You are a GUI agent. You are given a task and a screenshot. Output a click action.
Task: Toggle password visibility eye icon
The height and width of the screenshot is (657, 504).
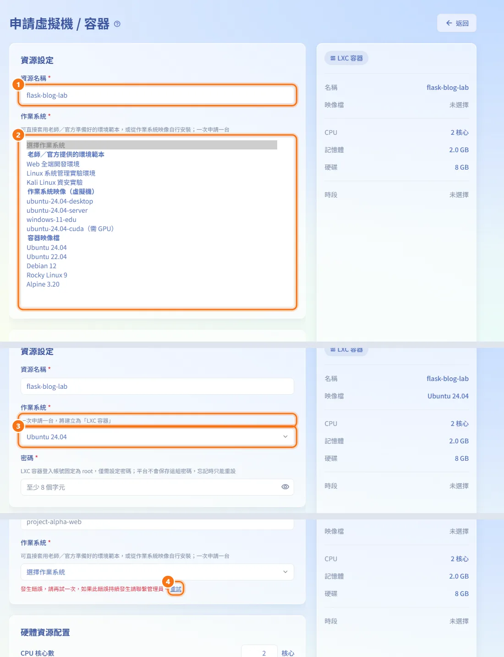pos(285,487)
